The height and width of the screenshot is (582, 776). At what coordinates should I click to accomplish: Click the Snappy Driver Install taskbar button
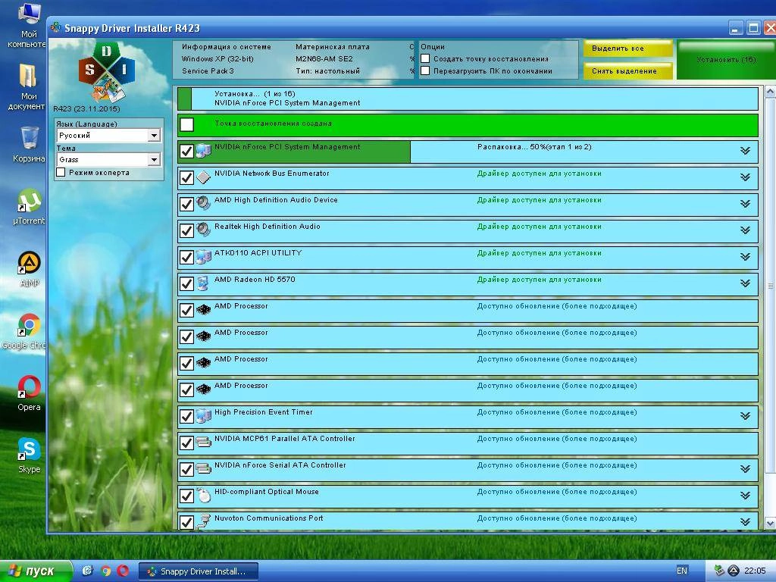(x=199, y=571)
